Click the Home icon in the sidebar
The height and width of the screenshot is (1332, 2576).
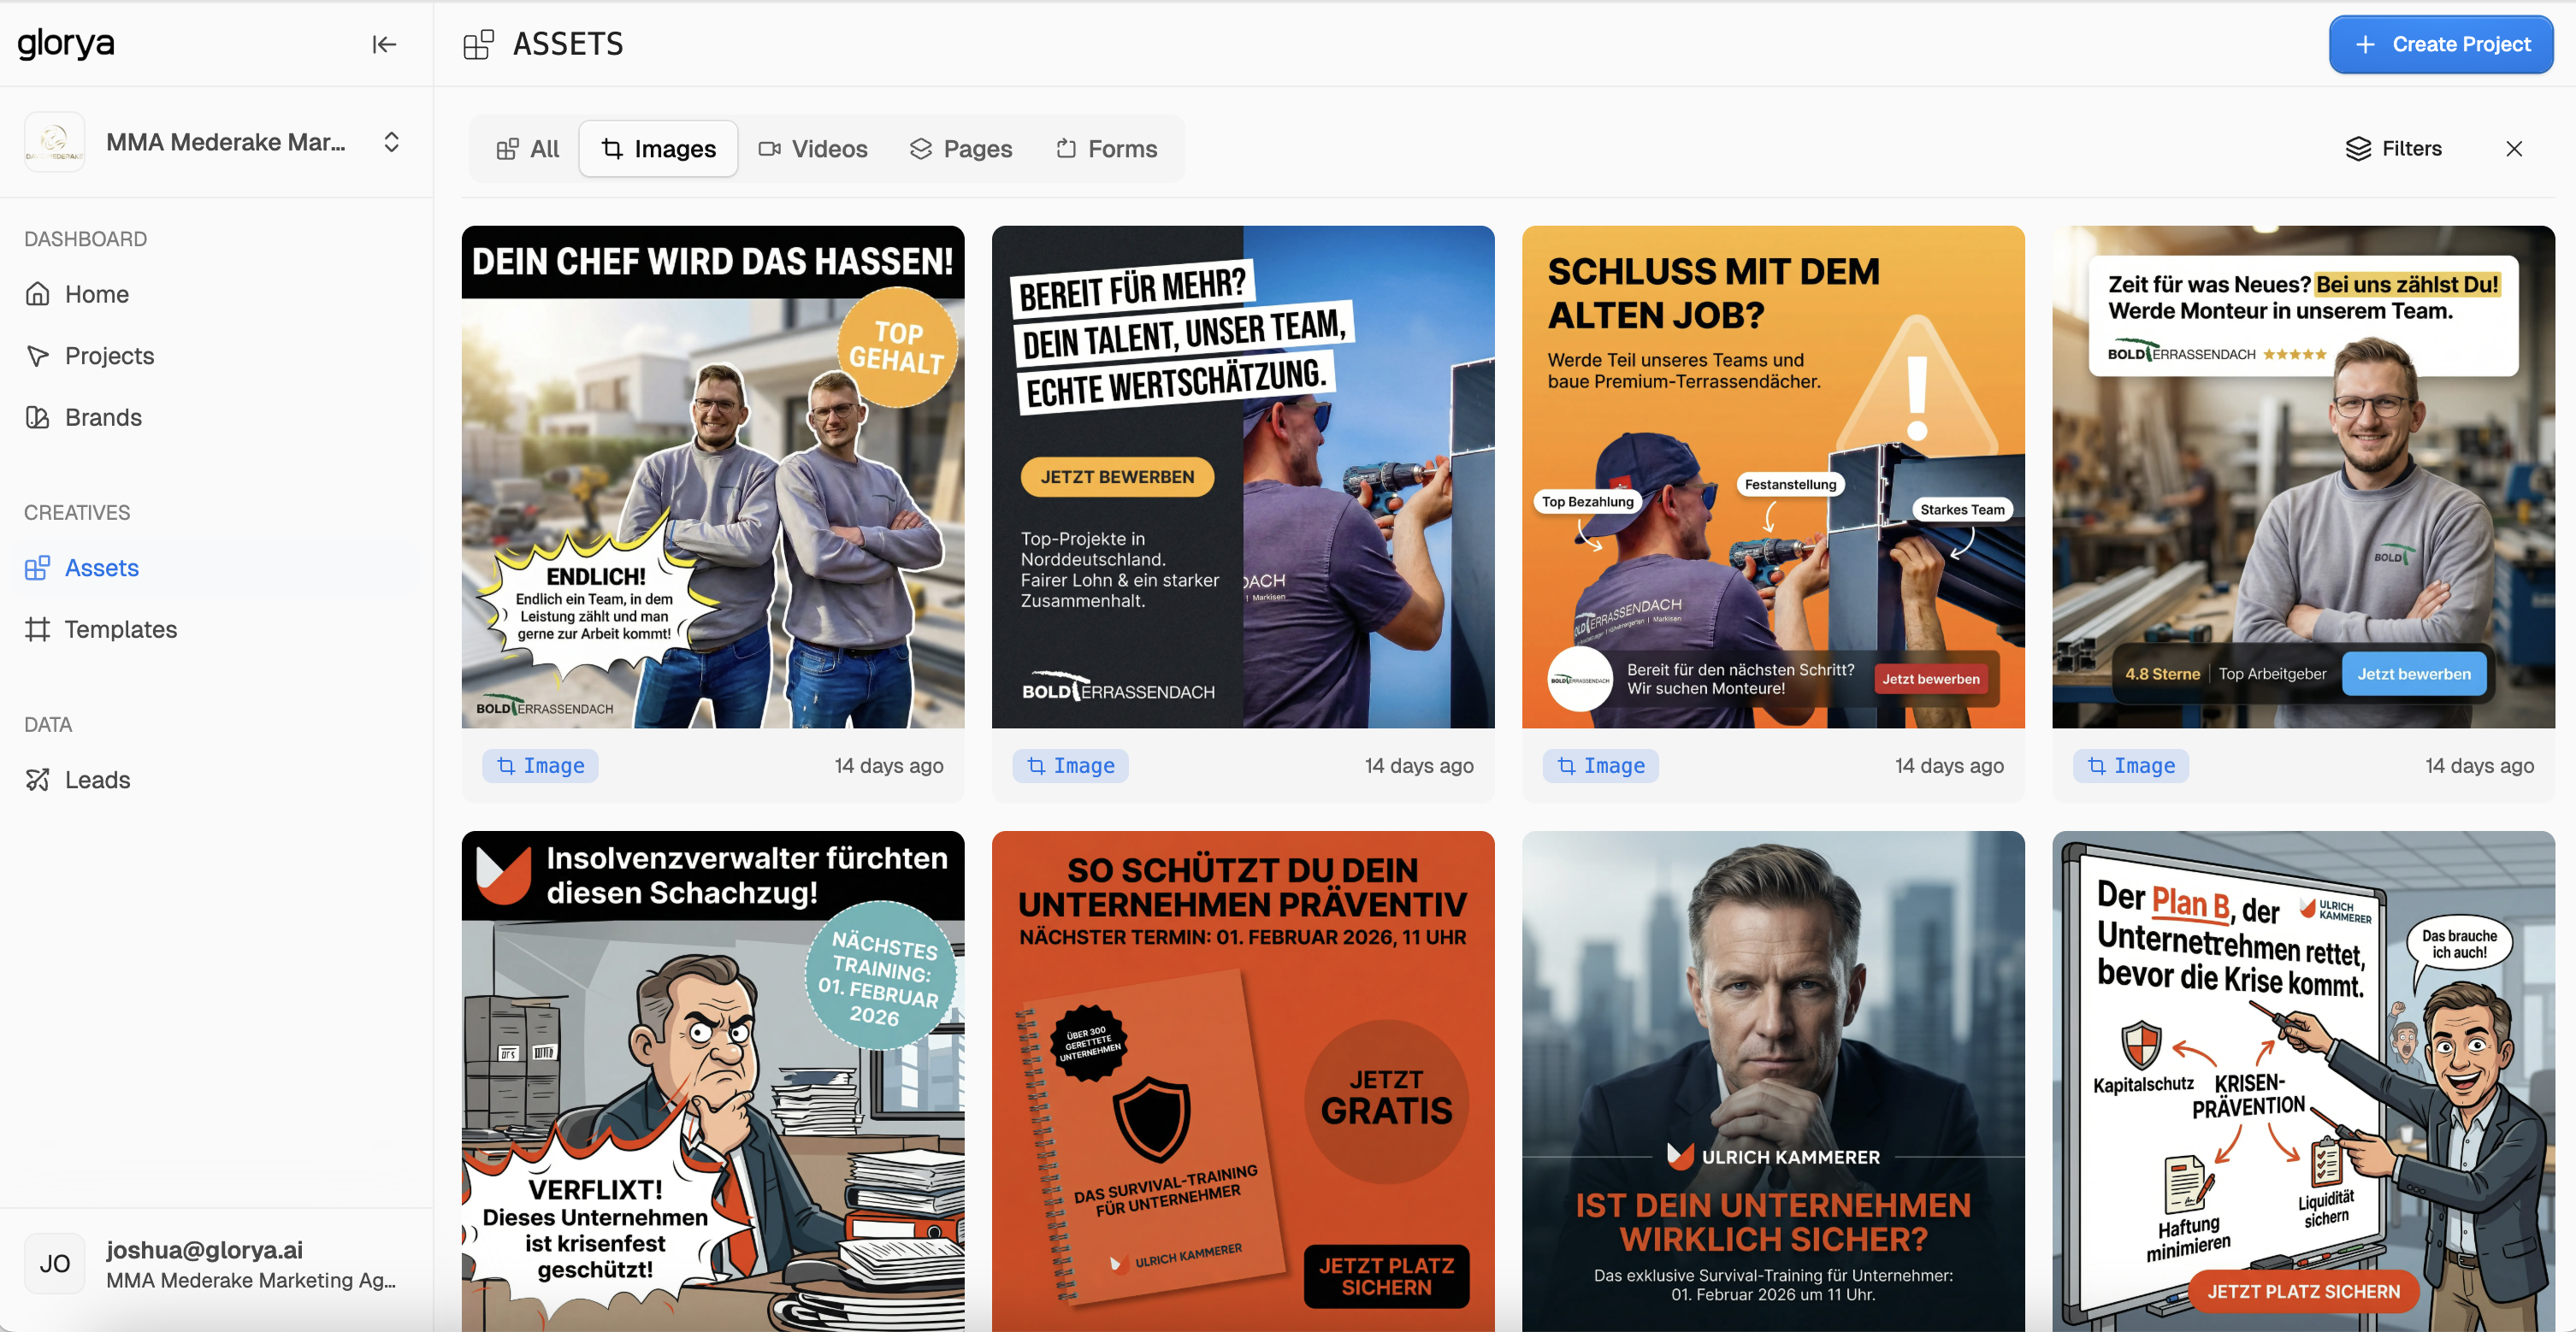pos(38,294)
